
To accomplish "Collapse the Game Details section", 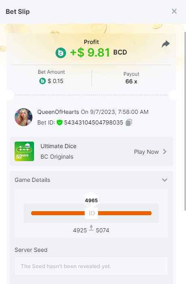I will point(165,180).
